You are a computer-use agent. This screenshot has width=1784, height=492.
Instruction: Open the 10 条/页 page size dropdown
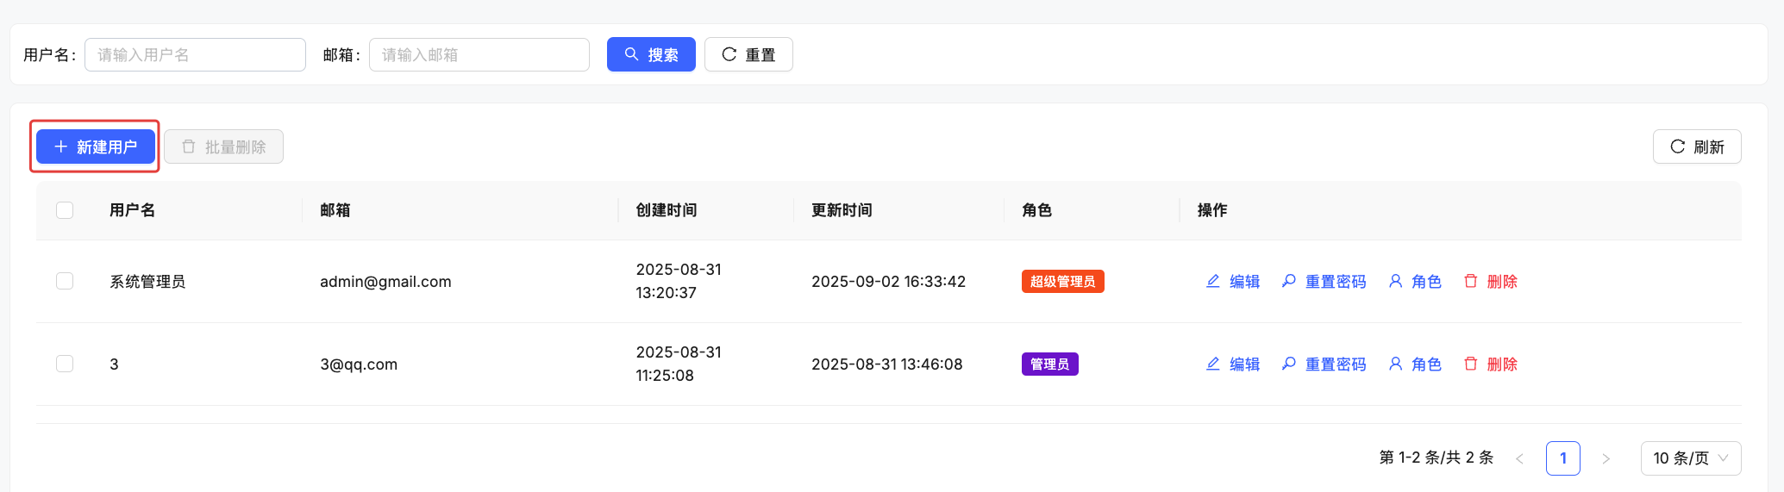point(1690,458)
